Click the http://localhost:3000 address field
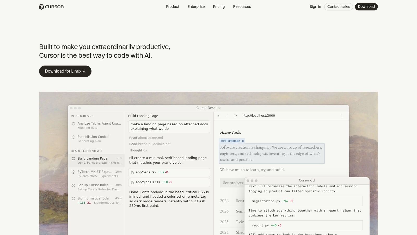The image size is (417, 235). (x=259, y=116)
